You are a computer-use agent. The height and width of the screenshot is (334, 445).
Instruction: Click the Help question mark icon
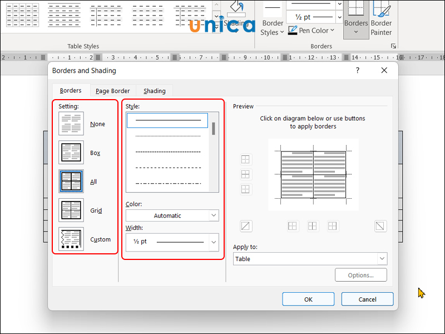357,71
